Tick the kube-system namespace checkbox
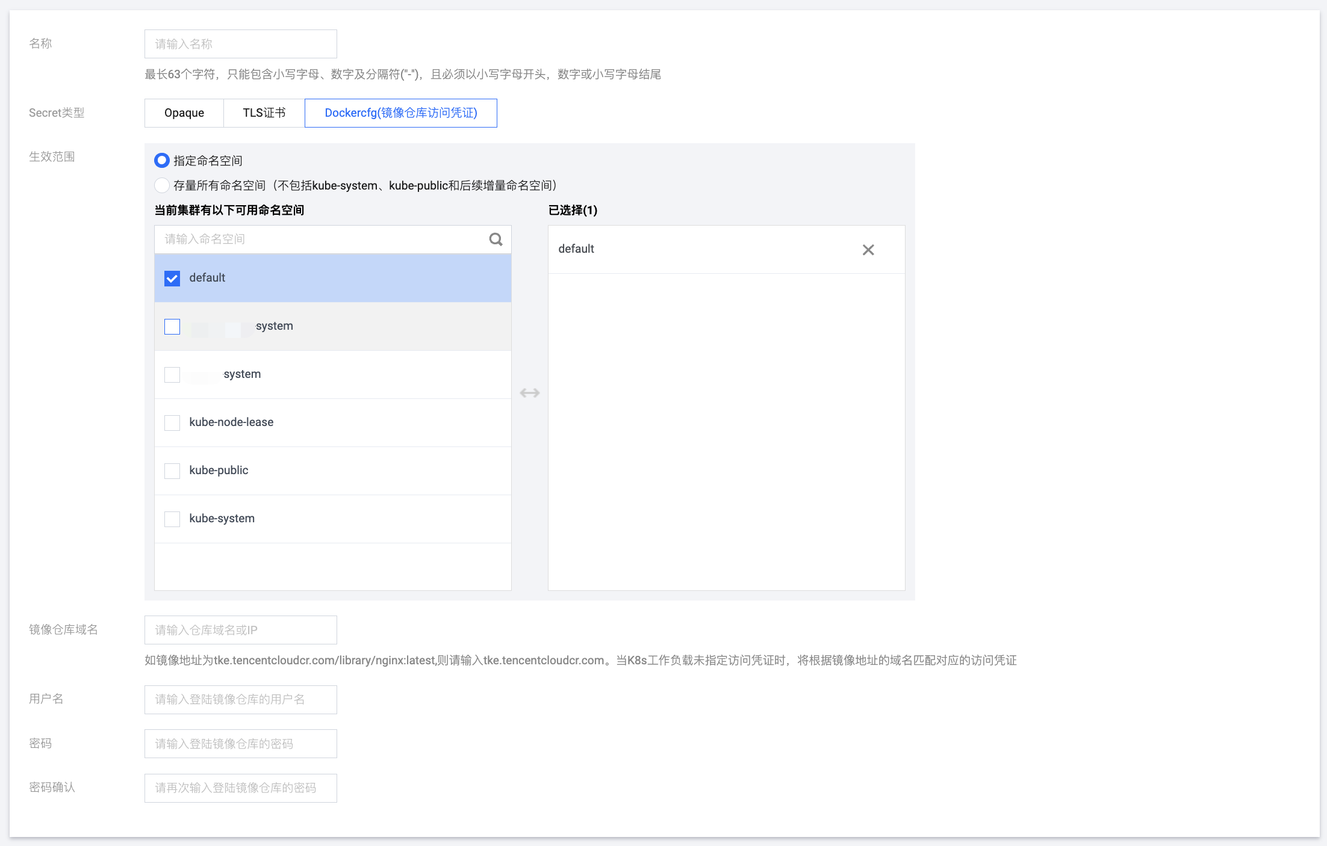 (172, 519)
